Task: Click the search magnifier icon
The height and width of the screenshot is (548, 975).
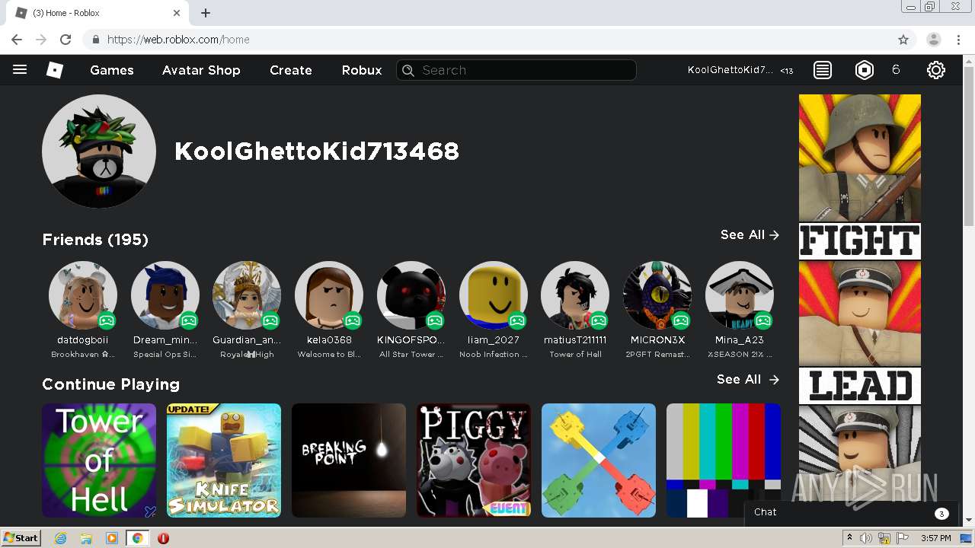Action: tap(408, 70)
